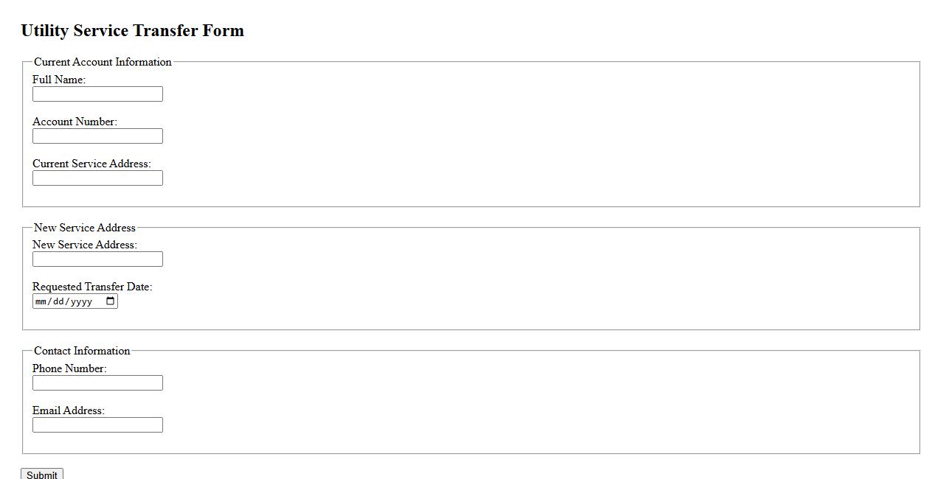
Task: Click the "Email Address:" label
Action: click(69, 410)
